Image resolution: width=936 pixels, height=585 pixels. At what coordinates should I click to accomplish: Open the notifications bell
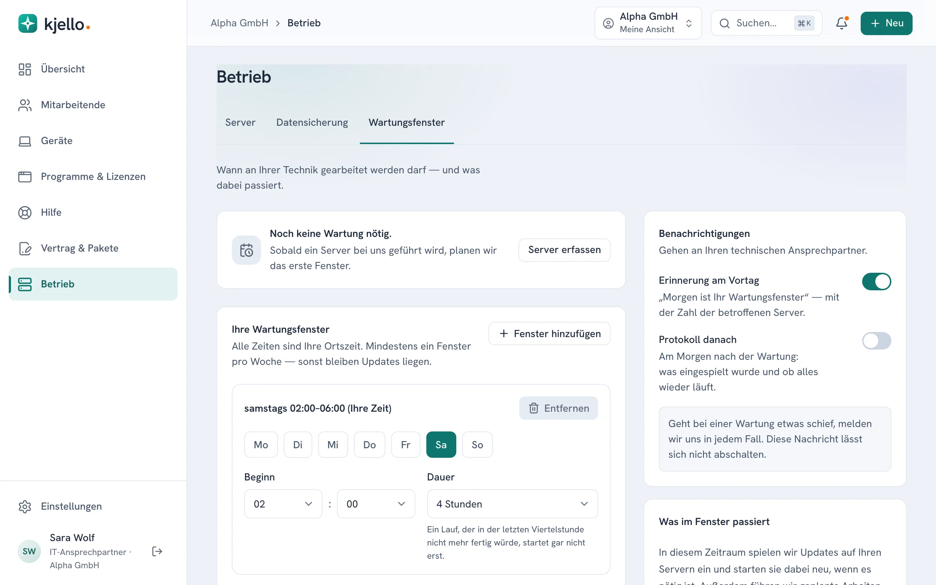click(842, 23)
